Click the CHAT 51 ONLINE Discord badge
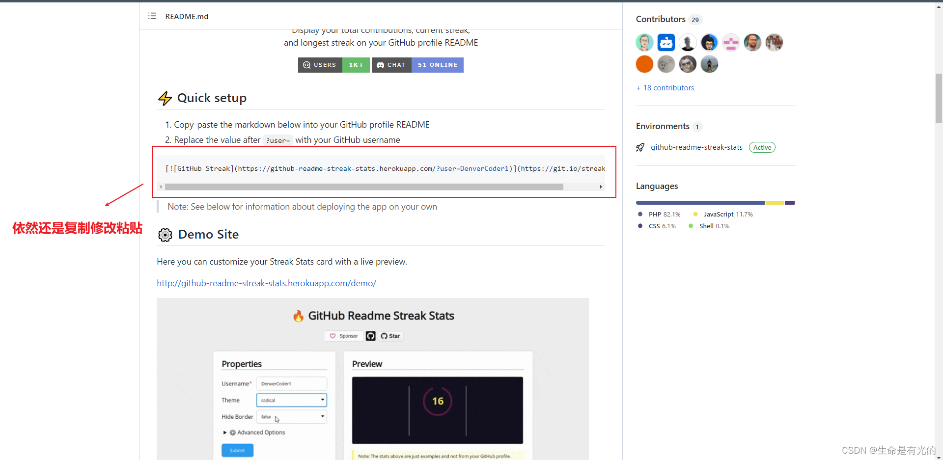 click(417, 65)
